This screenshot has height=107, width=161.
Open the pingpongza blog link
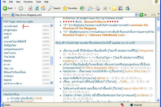tap(10, 30)
